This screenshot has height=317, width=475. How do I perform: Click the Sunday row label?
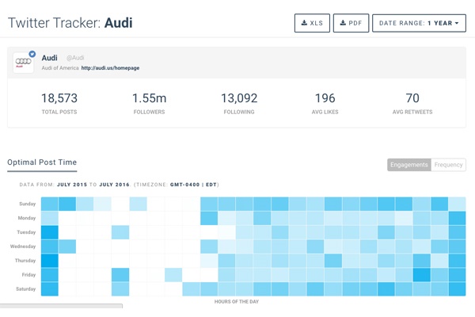27,204
